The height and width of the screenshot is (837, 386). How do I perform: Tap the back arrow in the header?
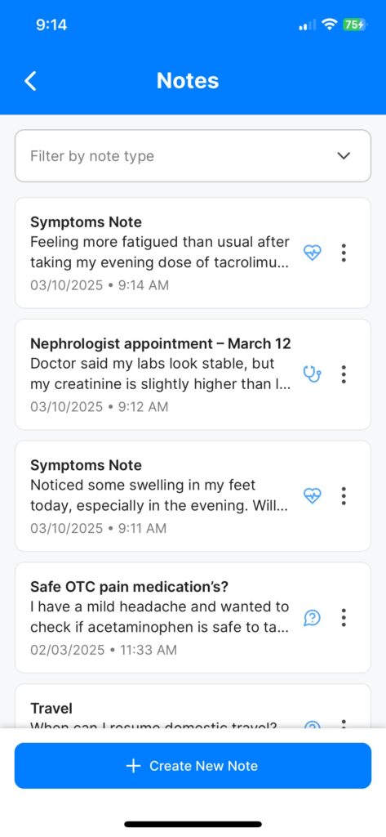coord(30,81)
